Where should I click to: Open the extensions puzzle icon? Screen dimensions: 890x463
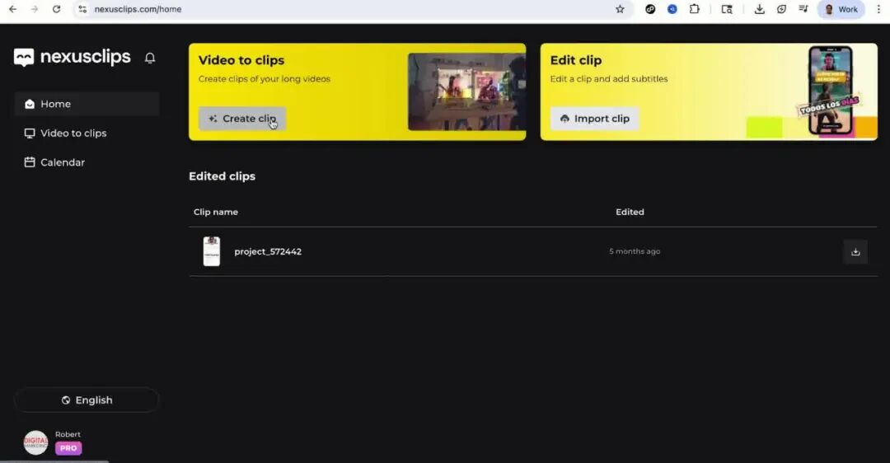coord(694,9)
